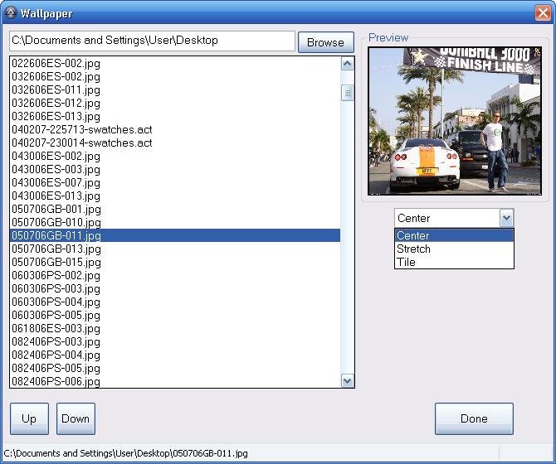Click the file list scroll down arrow

(347, 381)
